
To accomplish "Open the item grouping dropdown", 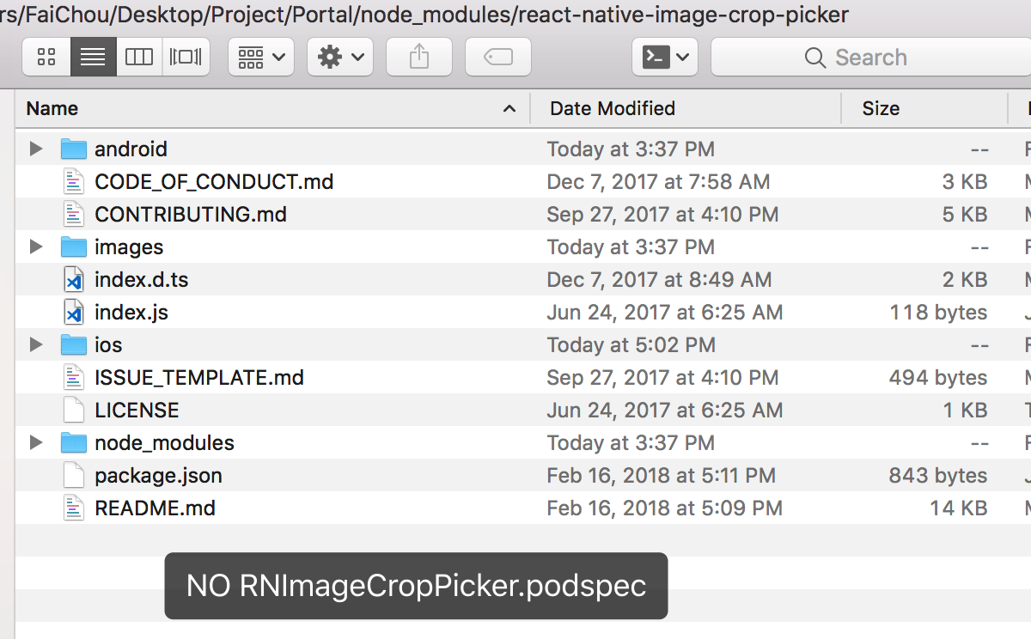I will [x=260, y=57].
